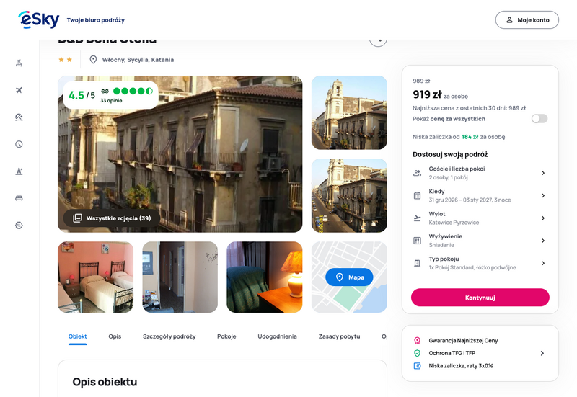Screen dimensions: 577x397
Task: Open the pink twin bedroom photo
Action: (x=95, y=277)
